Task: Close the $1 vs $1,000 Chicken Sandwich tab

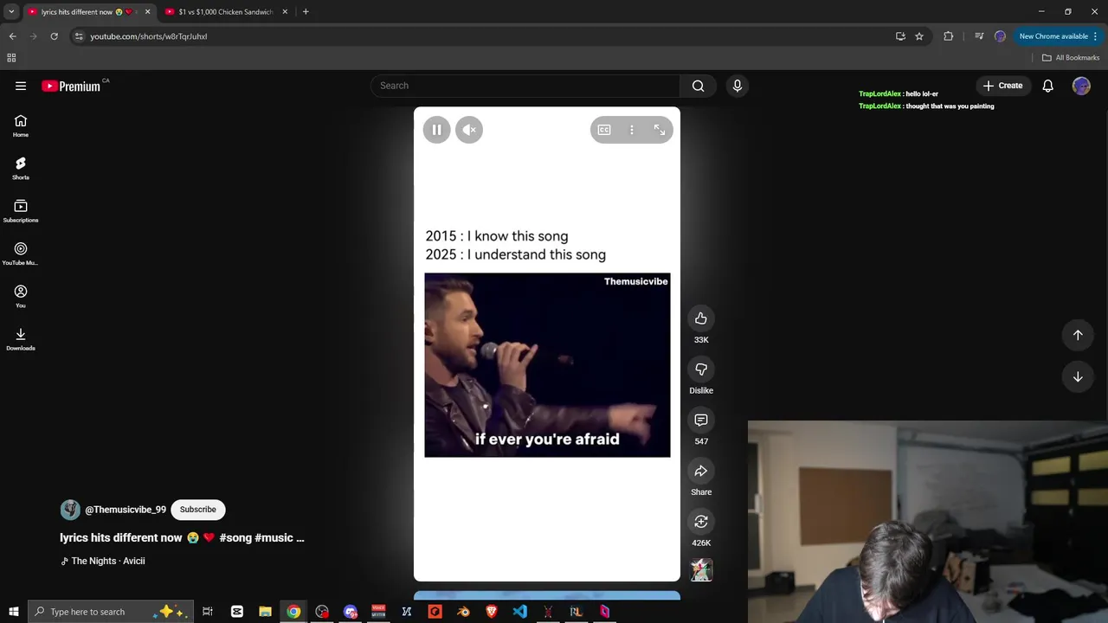Action: click(285, 12)
